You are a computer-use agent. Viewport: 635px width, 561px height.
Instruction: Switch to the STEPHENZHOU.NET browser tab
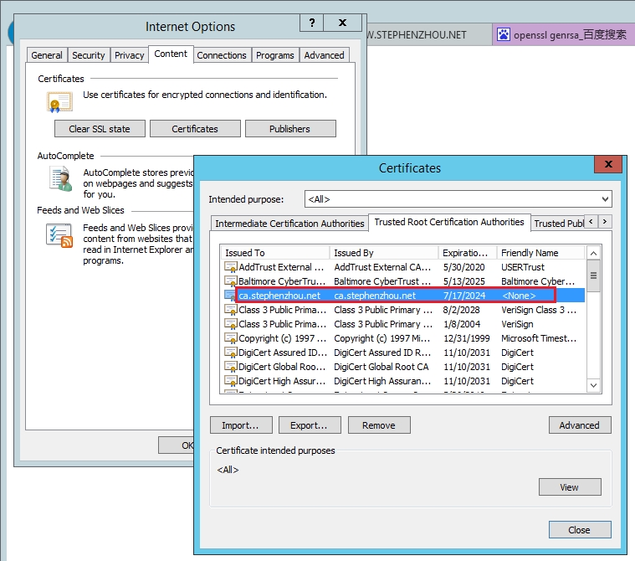pos(429,34)
